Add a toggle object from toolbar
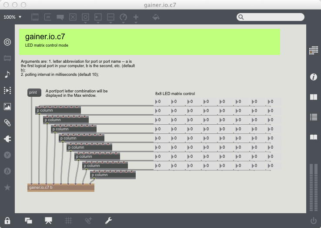Screen dimensions: 321x228 point(73,17)
